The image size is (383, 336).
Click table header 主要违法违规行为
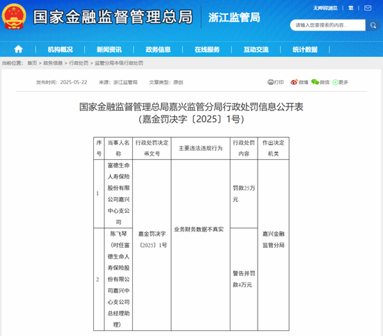(x=201, y=148)
